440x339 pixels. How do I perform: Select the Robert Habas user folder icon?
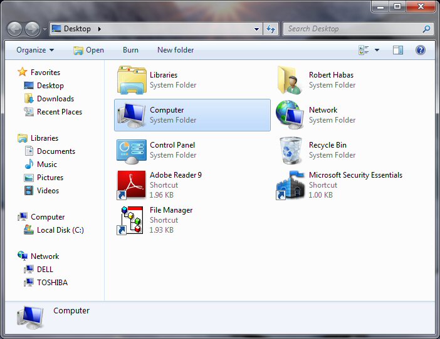[290, 80]
